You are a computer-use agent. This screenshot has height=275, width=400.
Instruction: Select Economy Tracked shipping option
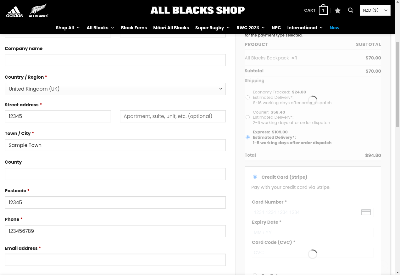click(x=248, y=98)
